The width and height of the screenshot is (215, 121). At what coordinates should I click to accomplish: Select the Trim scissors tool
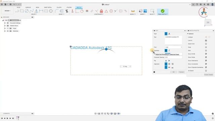point(67,11)
